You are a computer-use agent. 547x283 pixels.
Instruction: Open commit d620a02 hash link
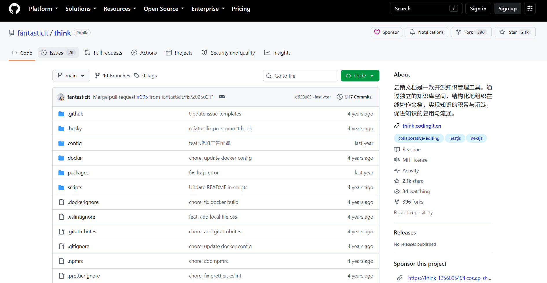(x=303, y=97)
